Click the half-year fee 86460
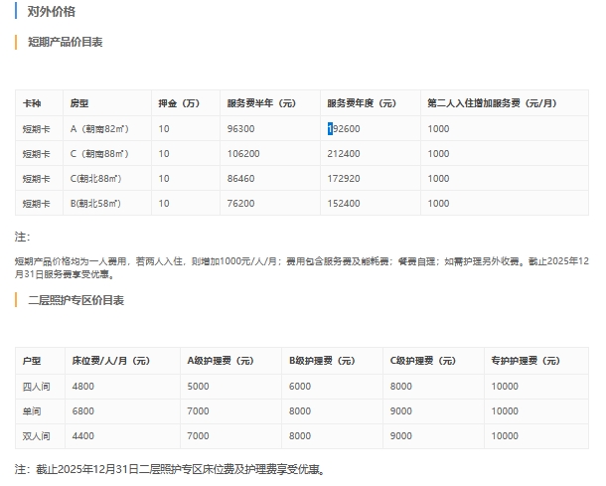Image resolution: width=606 pixels, height=486 pixels. coord(240,178)
